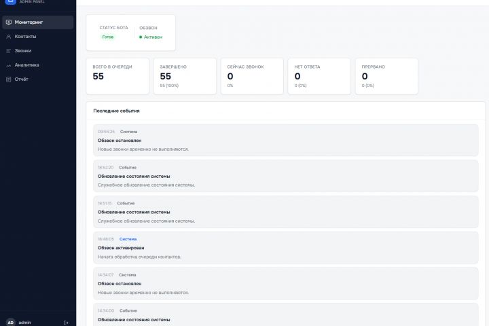489x326 pixels.
Task: Click the Контакты person icon
Action: (x=8, y=37)
